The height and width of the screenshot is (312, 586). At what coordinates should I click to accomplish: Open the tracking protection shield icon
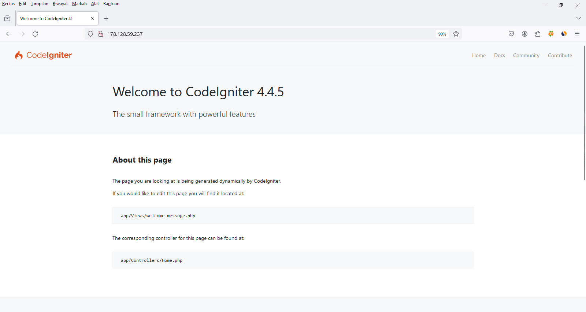point(90,34)
